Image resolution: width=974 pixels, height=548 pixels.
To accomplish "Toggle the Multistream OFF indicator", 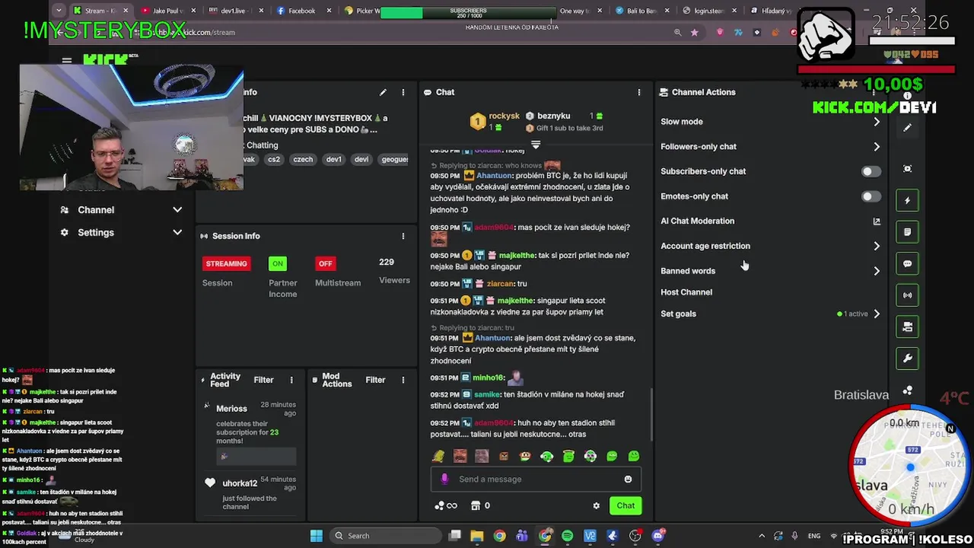I will pyautogui.click(x=326, y=263).
